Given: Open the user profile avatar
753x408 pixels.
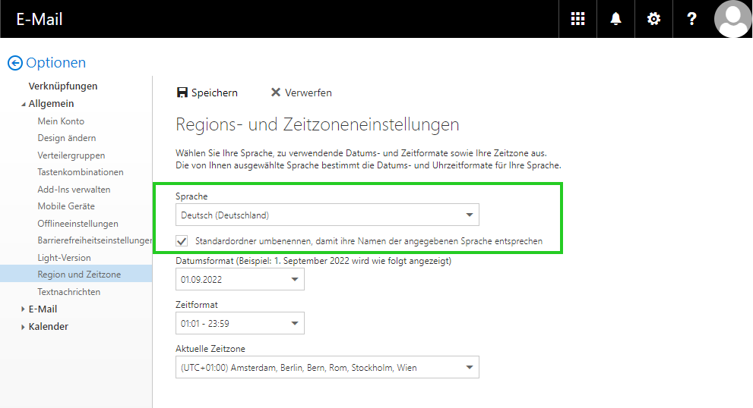Looking at the screenshot, I should pos(732,19).
